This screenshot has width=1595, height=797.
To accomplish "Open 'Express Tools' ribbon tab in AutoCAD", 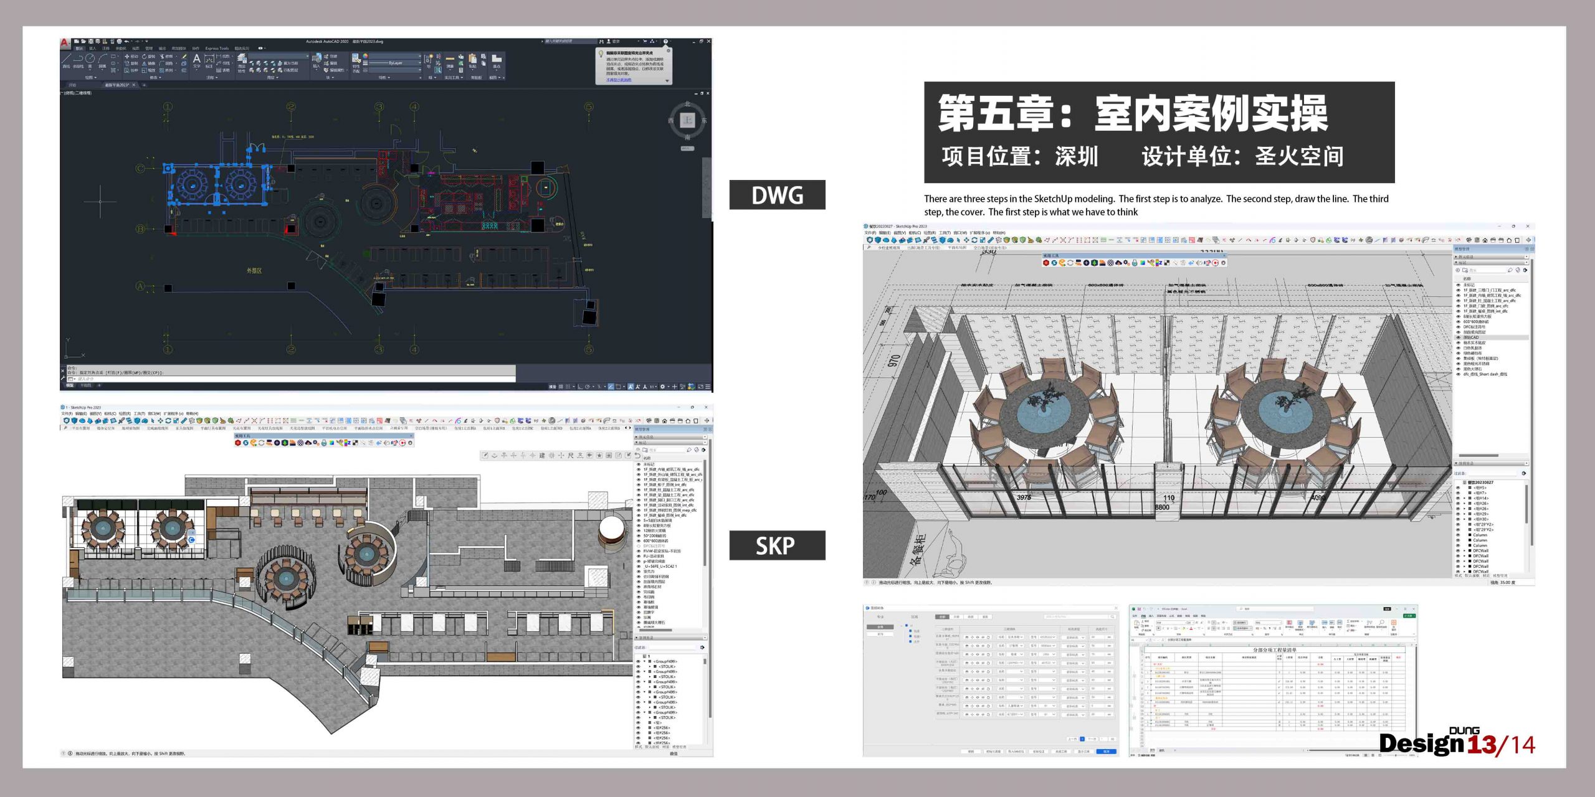I will 217,49.
